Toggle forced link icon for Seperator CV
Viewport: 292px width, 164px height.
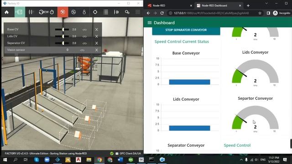point(84,43)
